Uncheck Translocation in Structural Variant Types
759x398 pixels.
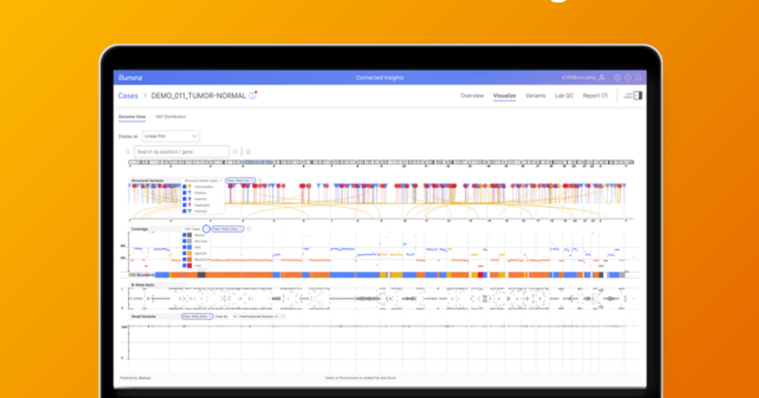click(185, 186)
